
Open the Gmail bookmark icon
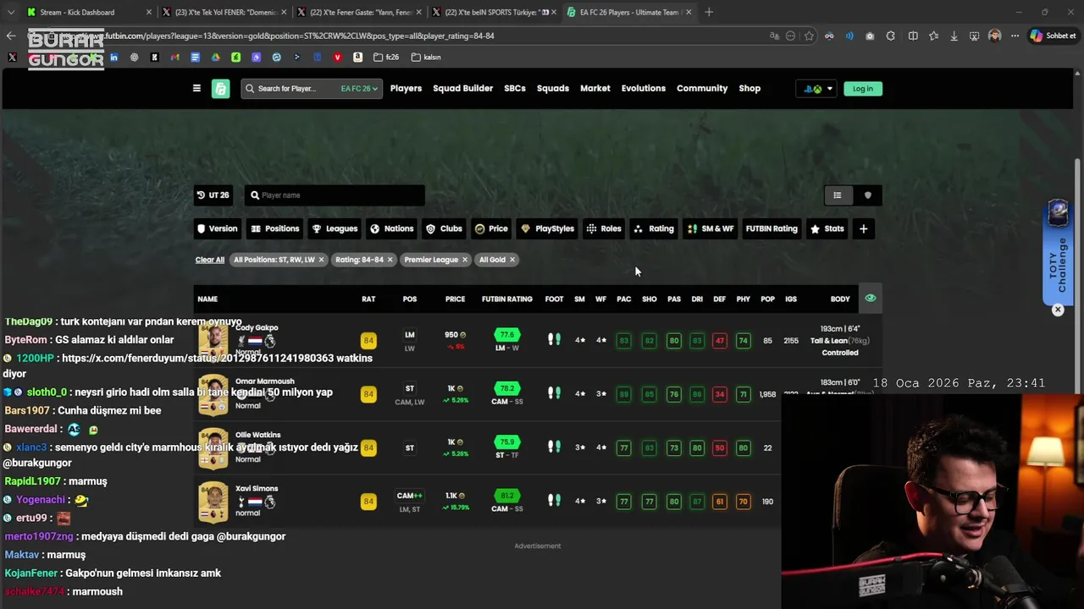pos(174,58)
